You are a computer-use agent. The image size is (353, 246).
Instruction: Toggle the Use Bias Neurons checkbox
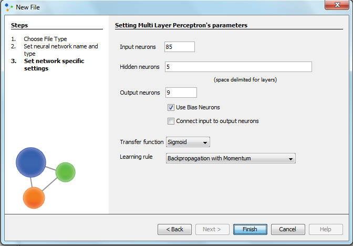point(171,107)
